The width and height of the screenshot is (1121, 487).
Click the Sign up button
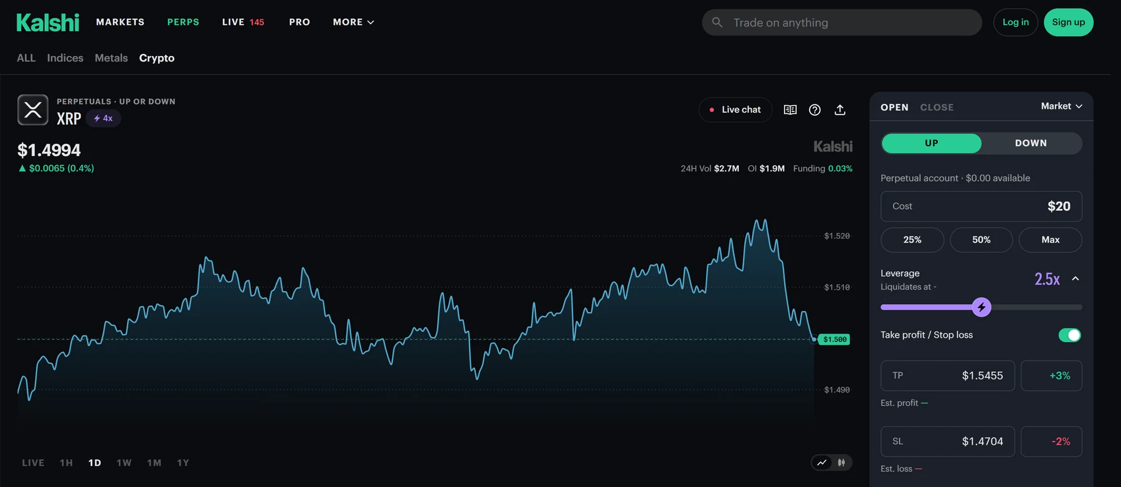(1069, 22)
